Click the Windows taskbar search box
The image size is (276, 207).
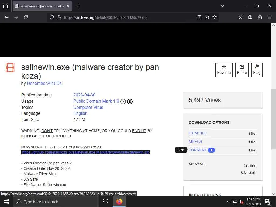coord(56,202)
